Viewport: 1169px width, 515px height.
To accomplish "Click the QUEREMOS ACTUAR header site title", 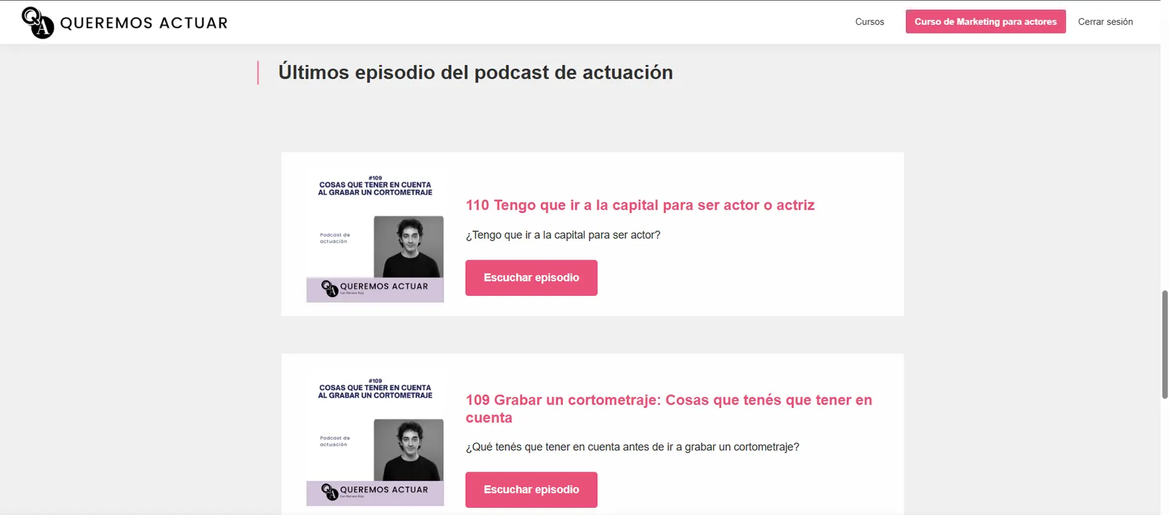I will click(x=144, y=23).
